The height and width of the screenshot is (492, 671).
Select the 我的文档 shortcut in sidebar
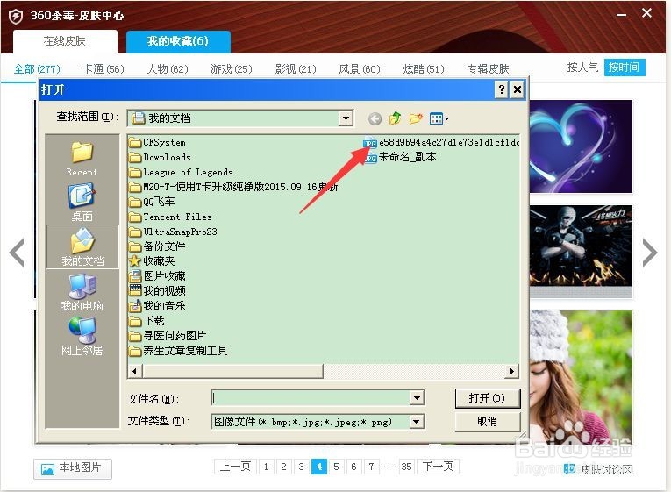(x=82, y=247)
